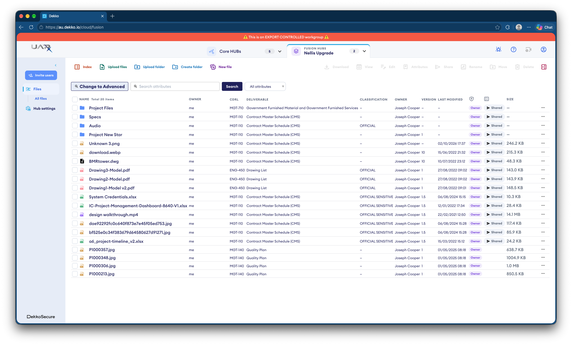The width and height of the screenshot is (572, 345).
Task: Click Shared badge for Specs folder
Action: tap(494, 117)
